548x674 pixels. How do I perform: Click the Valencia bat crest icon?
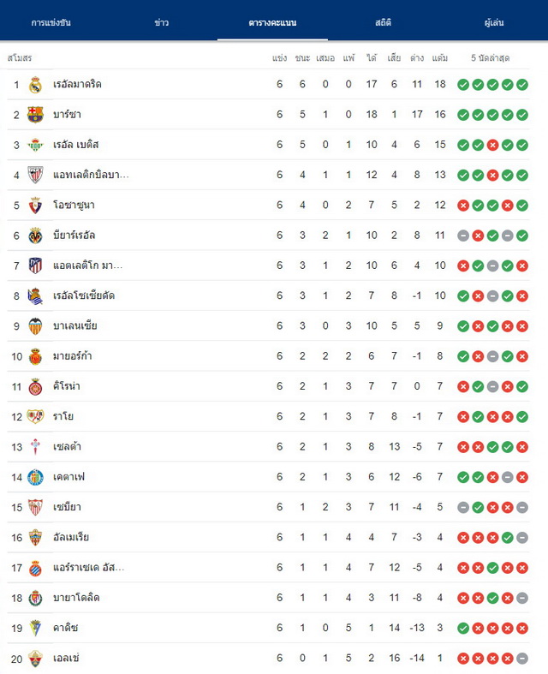pyautogui.click(x=35, y=326)
